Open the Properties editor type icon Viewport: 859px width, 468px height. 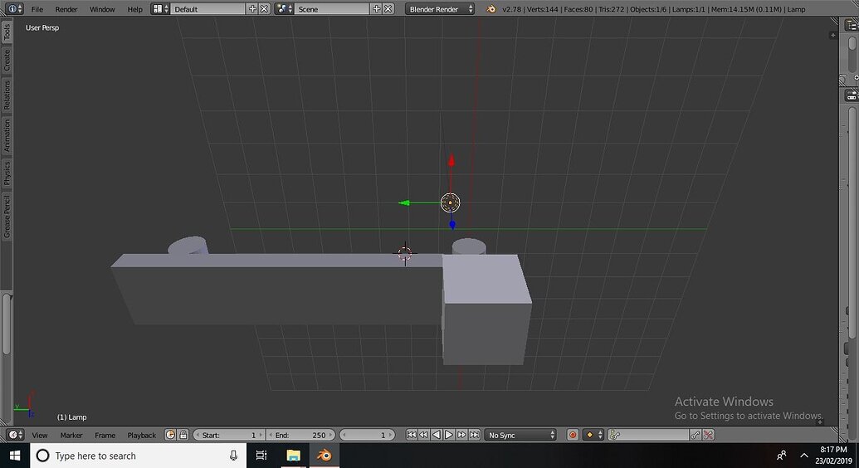coord(852,96)
